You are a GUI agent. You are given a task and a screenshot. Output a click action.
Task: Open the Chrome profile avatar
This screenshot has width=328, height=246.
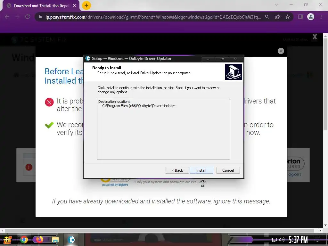coord(311,17)
